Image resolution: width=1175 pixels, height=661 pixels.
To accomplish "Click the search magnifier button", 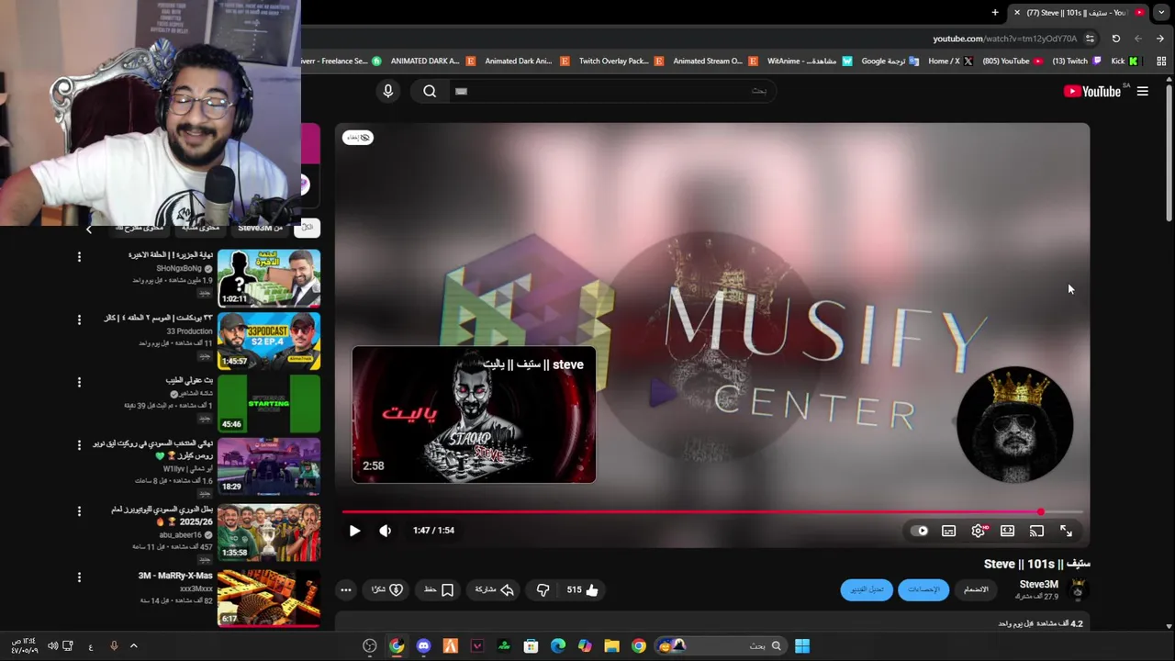I will coord(430,91).
